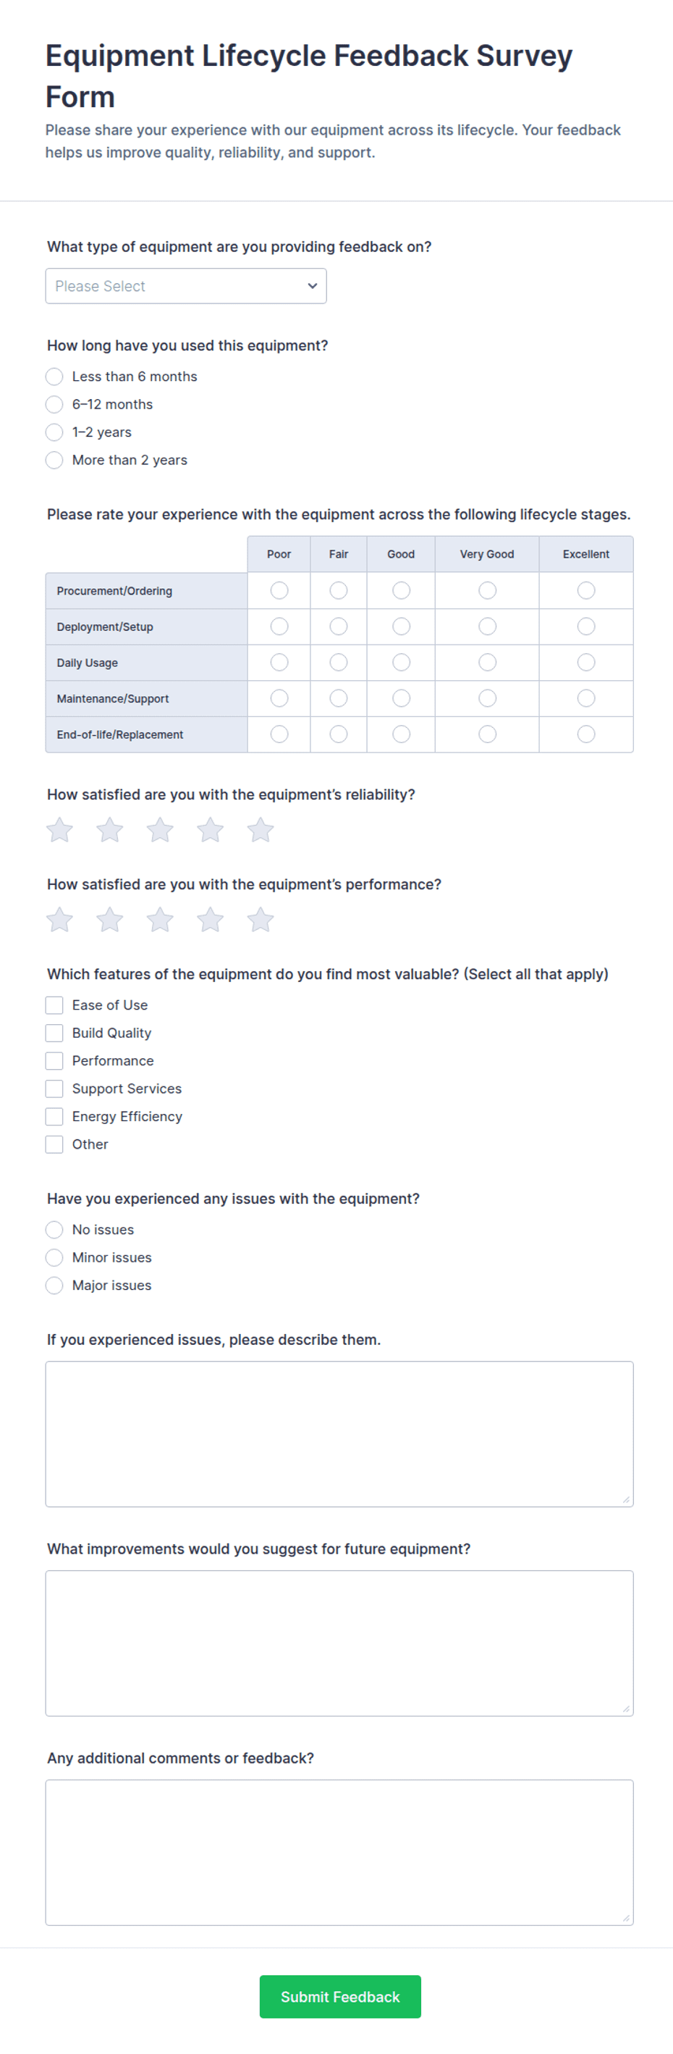Mark Daily Usage as Good
This screenshot has height=2054, width=673.
click(402, 663)
